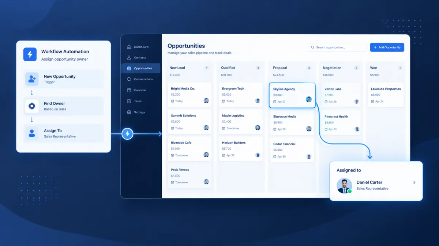Click the owner avatar on Maple Logistics card
Image resolution: width=439 pixels, height=246 pixels.
pos(258,128)
